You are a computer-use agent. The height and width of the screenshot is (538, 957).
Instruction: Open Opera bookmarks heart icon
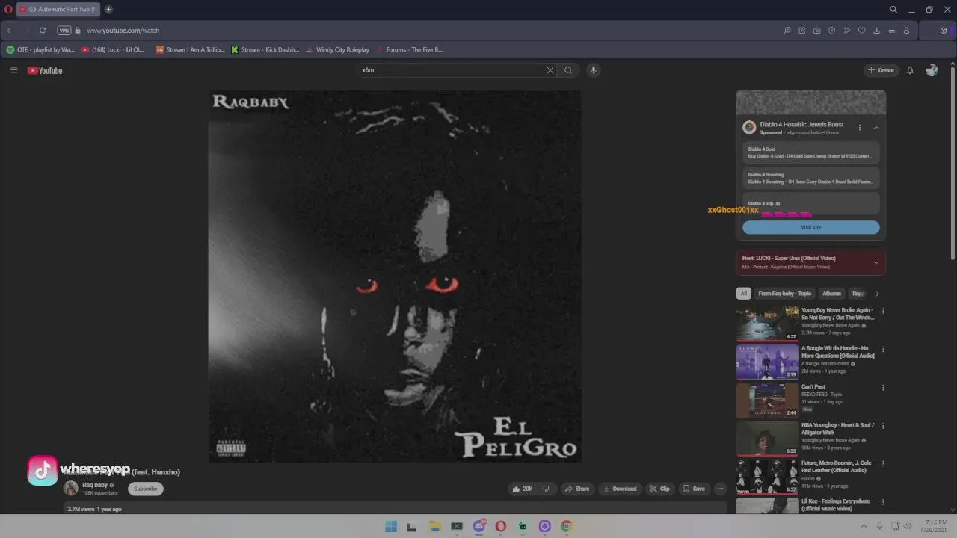tap(861, 31)
